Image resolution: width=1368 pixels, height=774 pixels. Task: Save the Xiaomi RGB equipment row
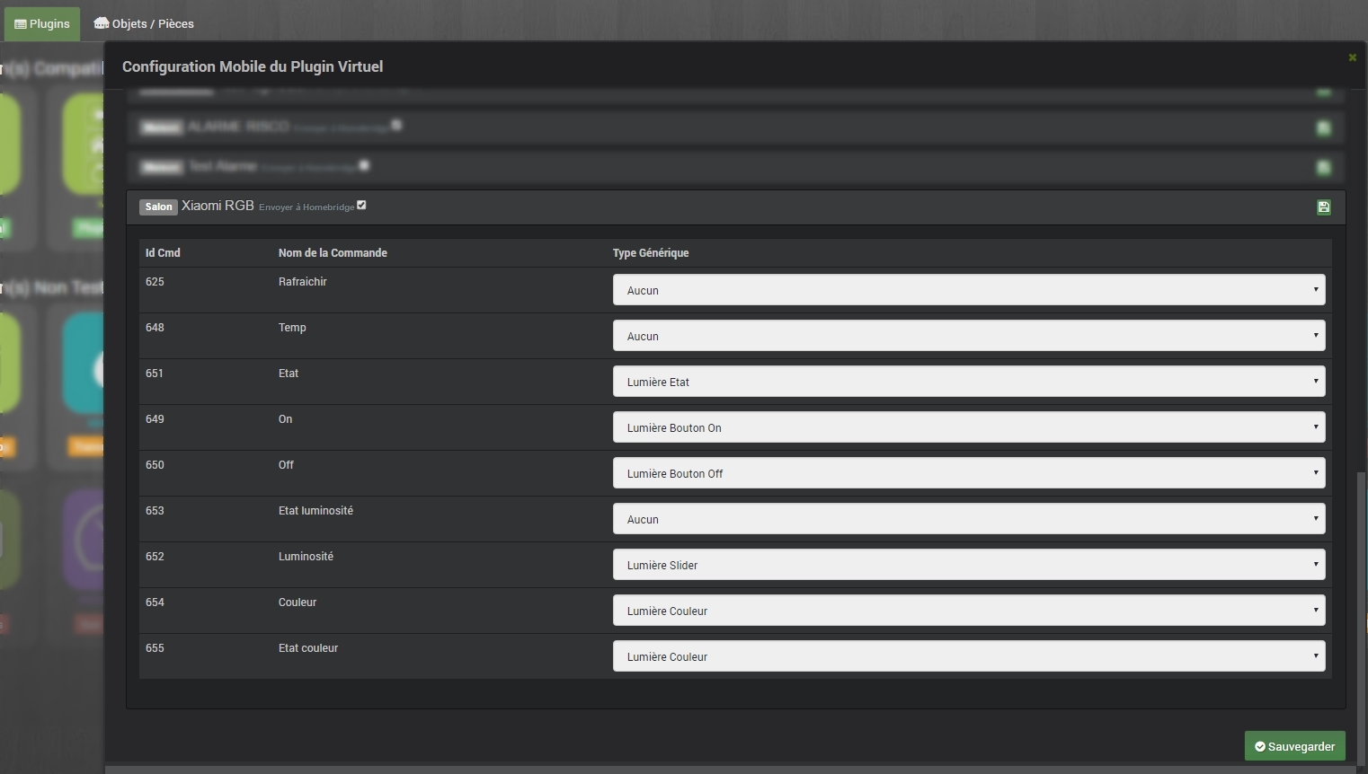coord(1323,207)
